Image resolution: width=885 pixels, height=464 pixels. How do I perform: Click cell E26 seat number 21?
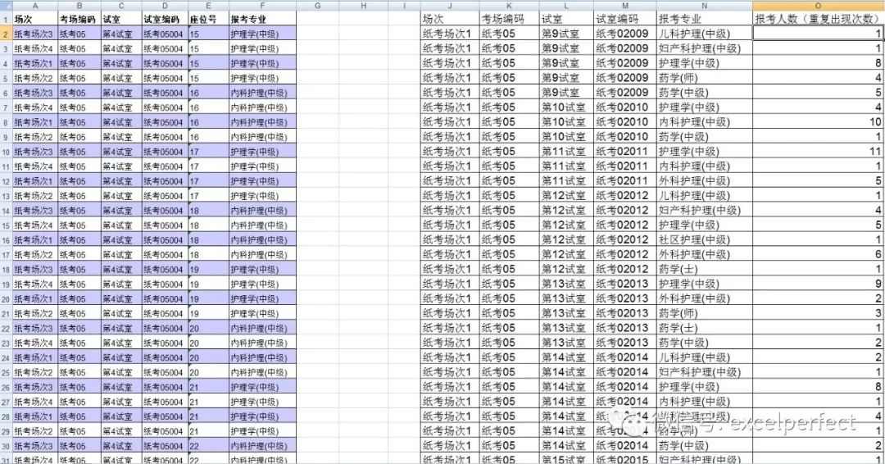pyautogui.click(x=209, y=387)
